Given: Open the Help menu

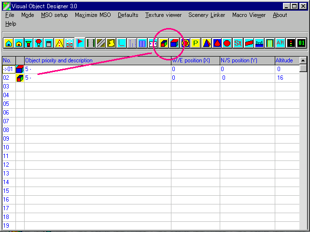Looking at the screenshot, I should point(11,24).
